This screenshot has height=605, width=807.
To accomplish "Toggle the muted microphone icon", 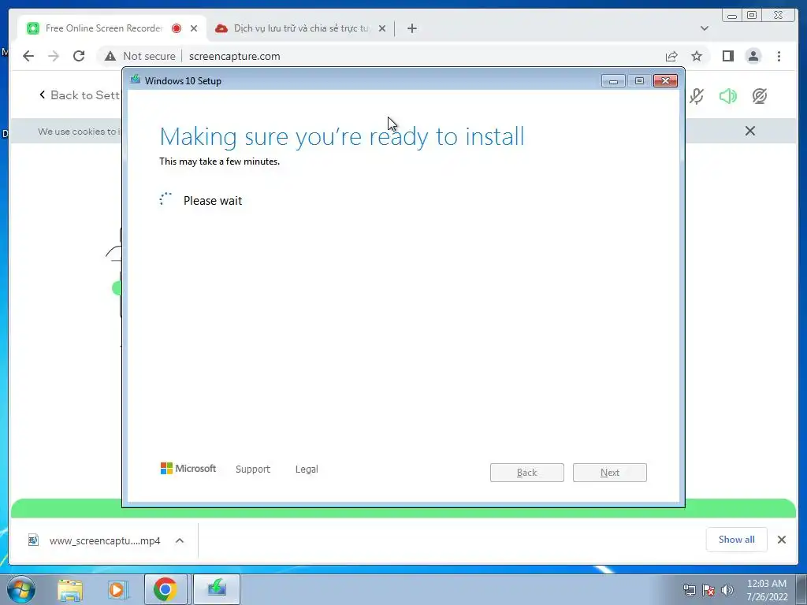I will 697,96.
